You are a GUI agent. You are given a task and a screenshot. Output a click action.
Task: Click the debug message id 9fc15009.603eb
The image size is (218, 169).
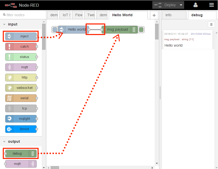coord(201,34)
